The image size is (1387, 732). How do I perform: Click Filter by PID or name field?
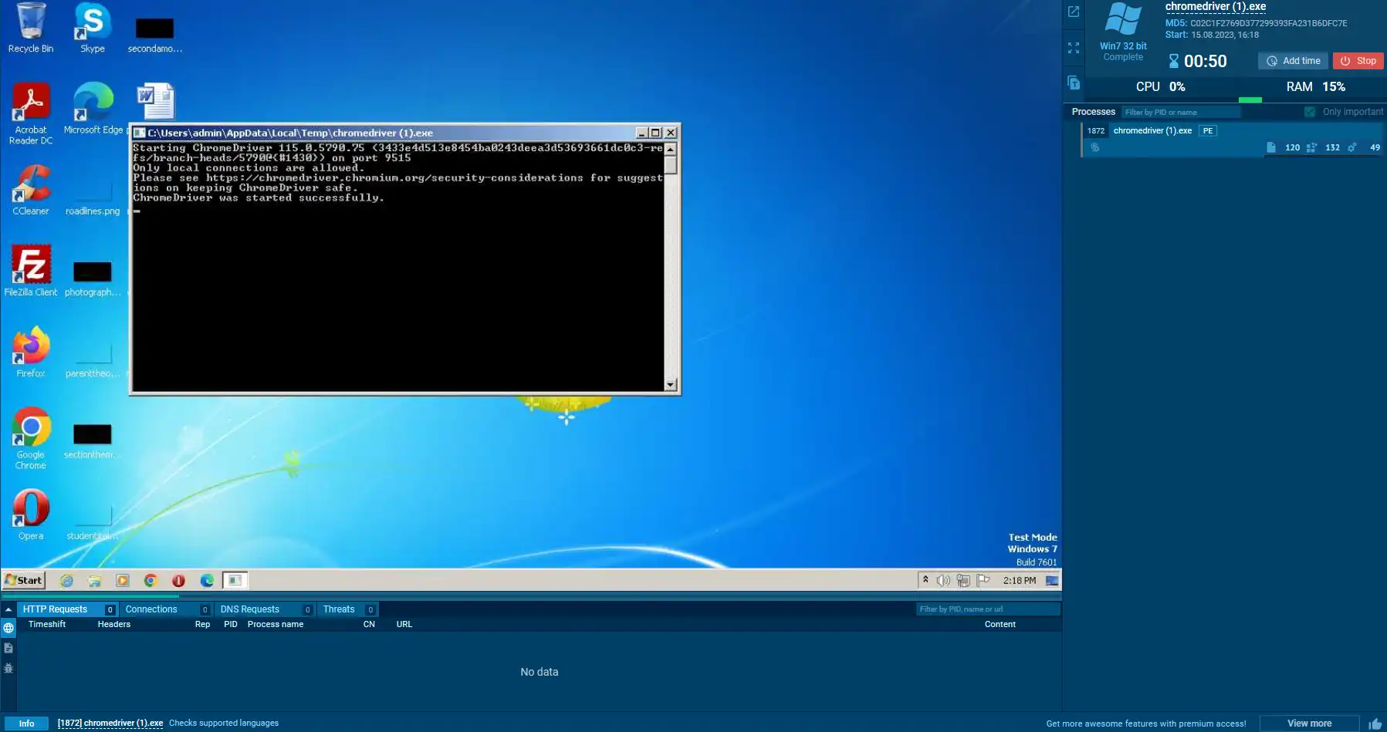[1181, 112]
